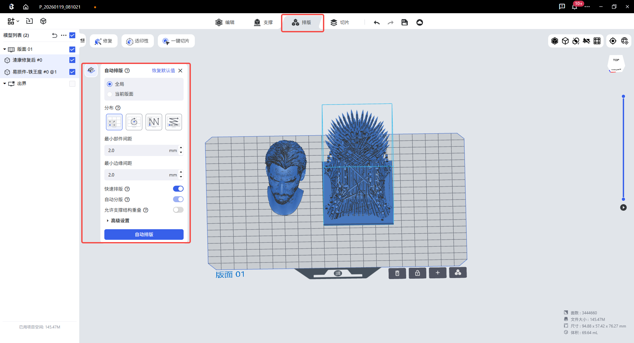Screen dimensions: 634x343
Task: Open help for 分布
Action: pyautogui.click(x=118, y=108)
